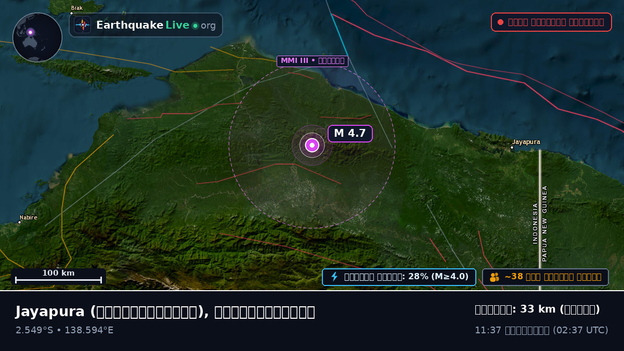Click the 100 km scale bar
The image size is (624, 351).
(x=58, y=277)
